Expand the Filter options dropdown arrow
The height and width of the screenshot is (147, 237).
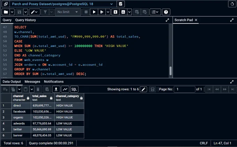pyautogui.click(x=52, y=12)
